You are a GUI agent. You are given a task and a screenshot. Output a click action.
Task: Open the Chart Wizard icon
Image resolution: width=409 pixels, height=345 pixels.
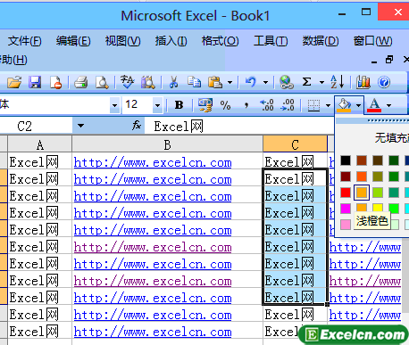[363, 82]
